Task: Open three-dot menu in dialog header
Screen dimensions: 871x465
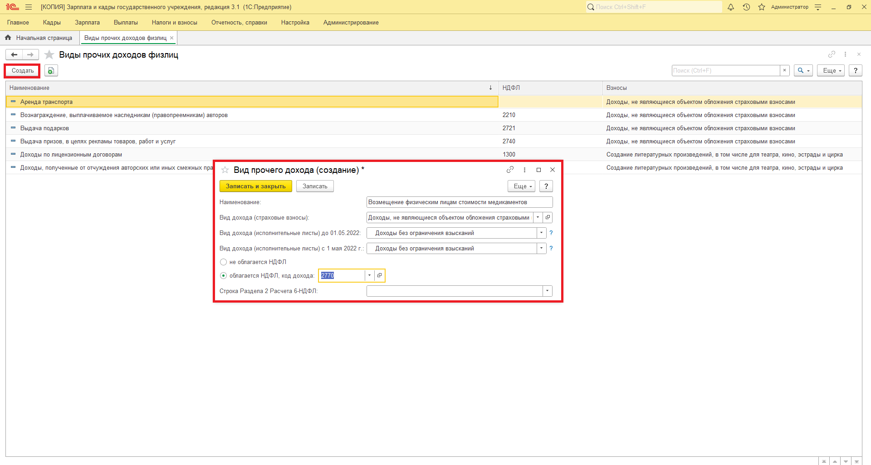Action: pos(524,170)
